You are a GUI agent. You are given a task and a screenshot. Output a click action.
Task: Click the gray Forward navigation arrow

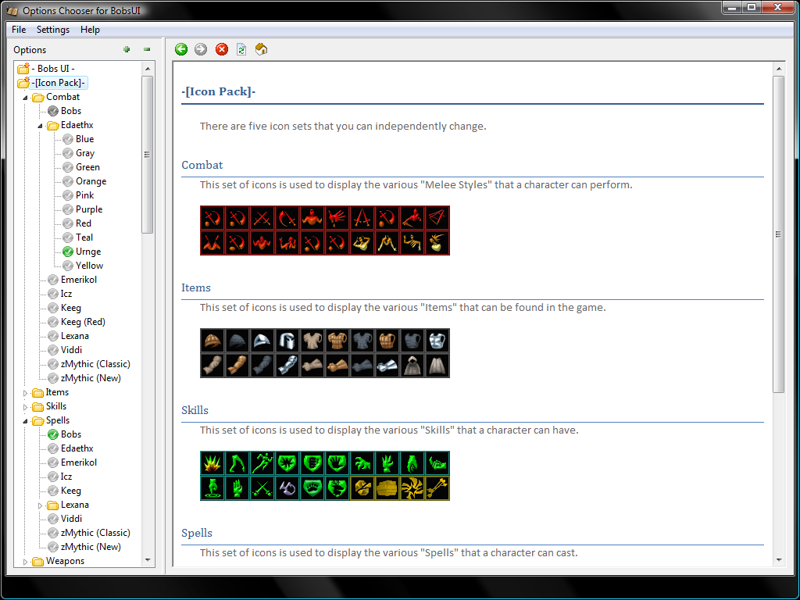click(201, 49)
